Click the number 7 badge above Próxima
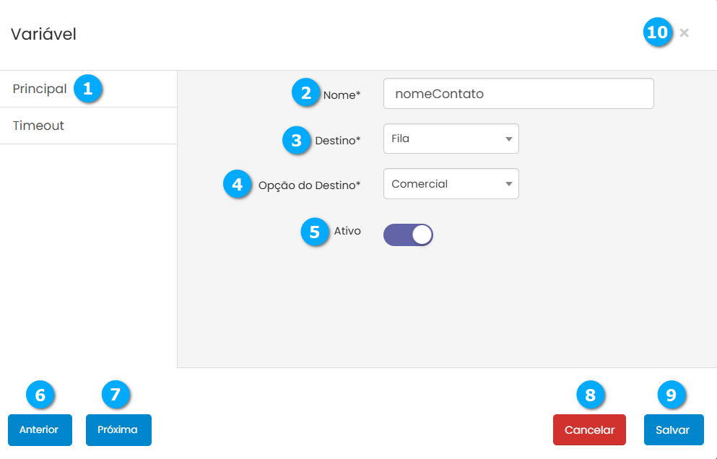717x459 pixels. pos(116,395)
